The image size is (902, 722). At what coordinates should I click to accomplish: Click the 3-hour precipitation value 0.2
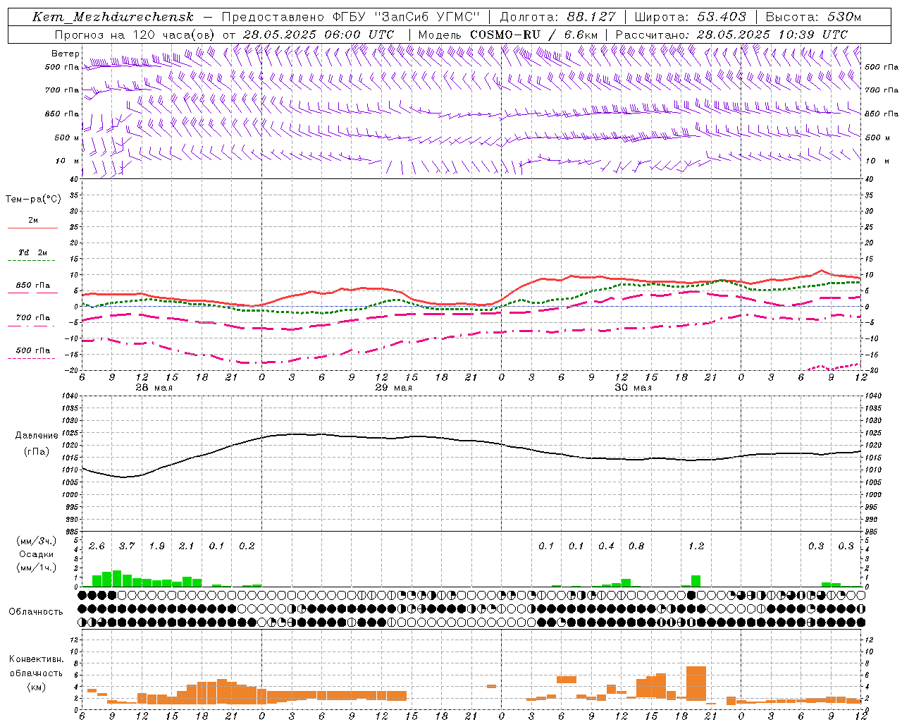(x=247, y=546)
